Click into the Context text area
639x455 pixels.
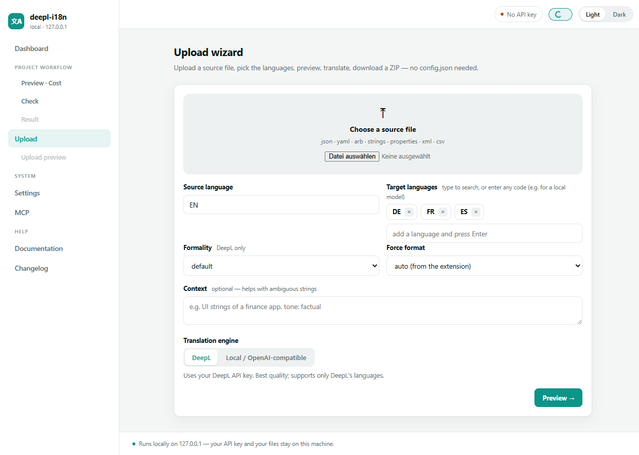(383, 310)
